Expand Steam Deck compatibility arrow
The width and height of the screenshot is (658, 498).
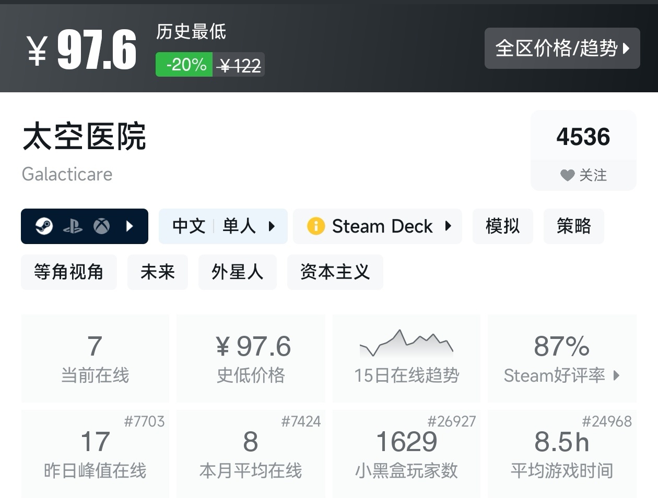(x=448, y=226)
